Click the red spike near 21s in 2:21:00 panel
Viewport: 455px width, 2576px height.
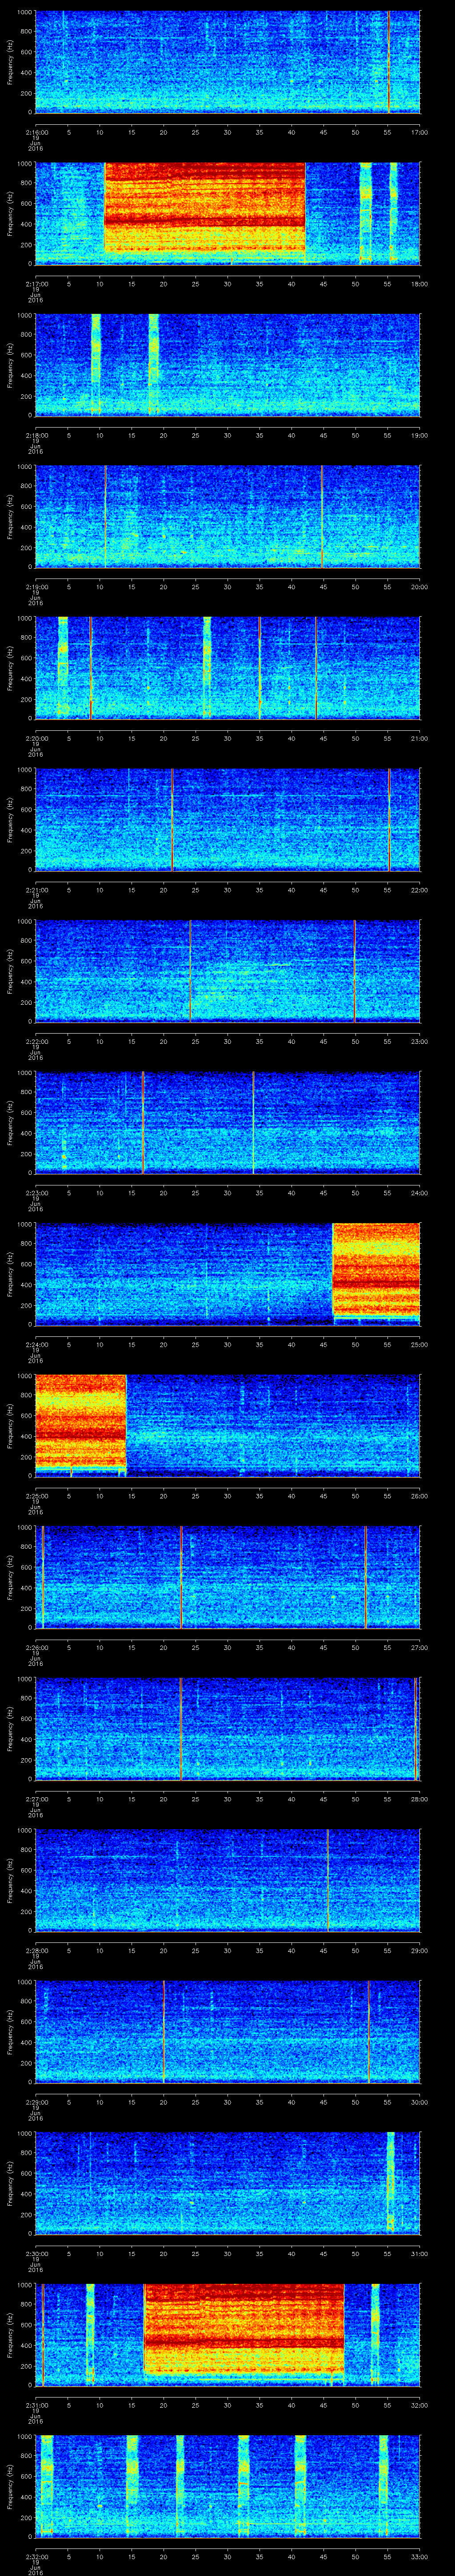(172, 819)
